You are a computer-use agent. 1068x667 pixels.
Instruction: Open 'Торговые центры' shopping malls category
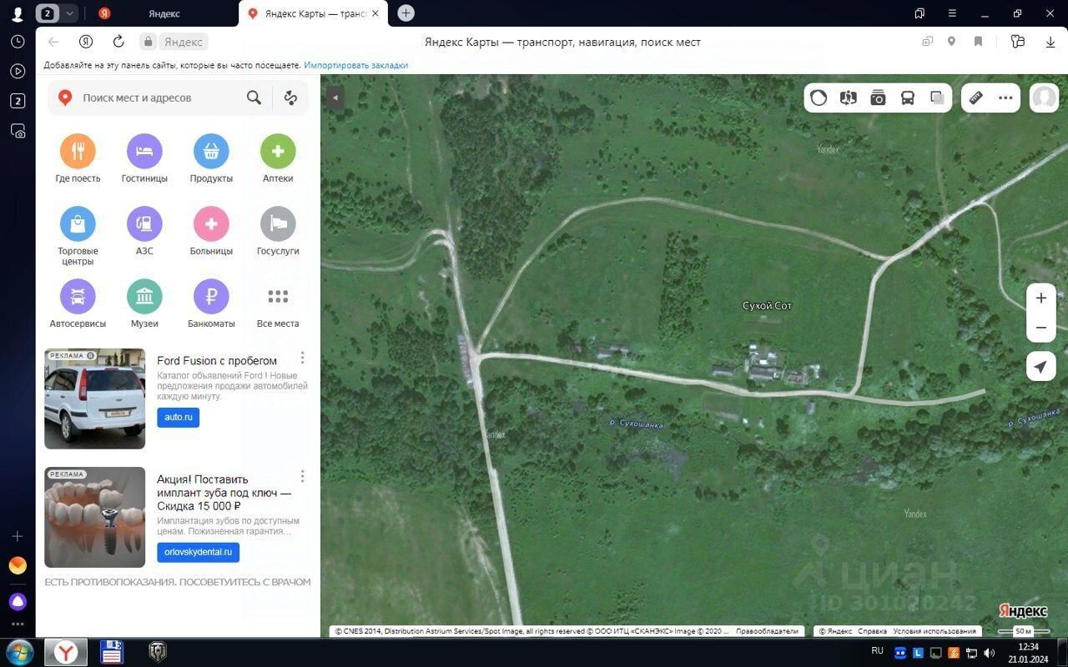tap(78, 236)
